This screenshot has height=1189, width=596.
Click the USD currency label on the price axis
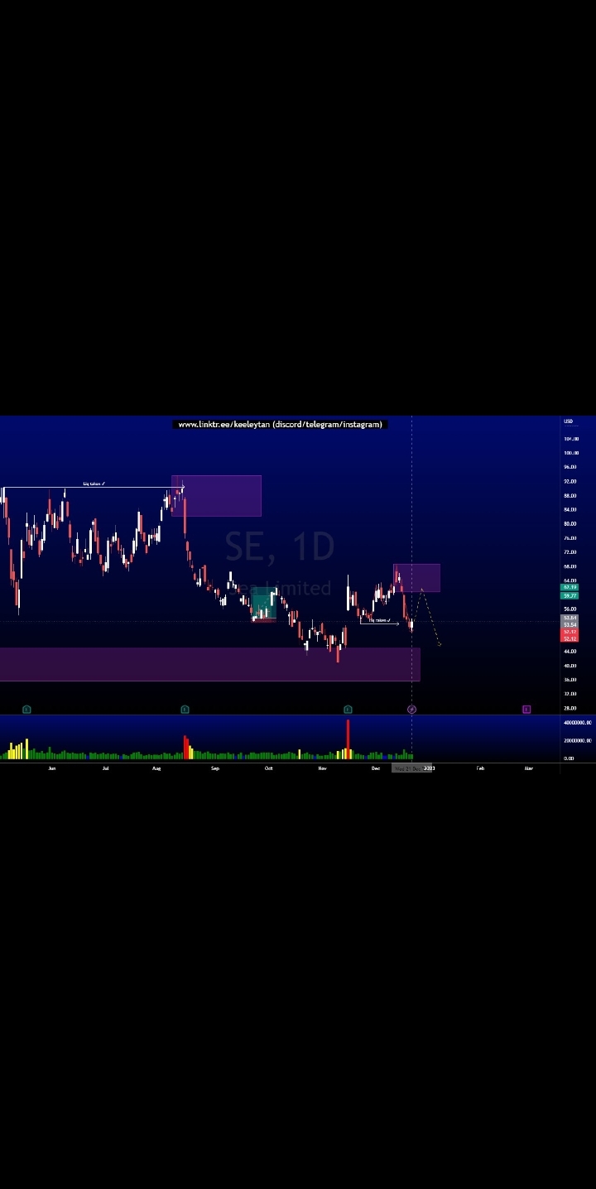pyautogui.click(x=568, y=421)
